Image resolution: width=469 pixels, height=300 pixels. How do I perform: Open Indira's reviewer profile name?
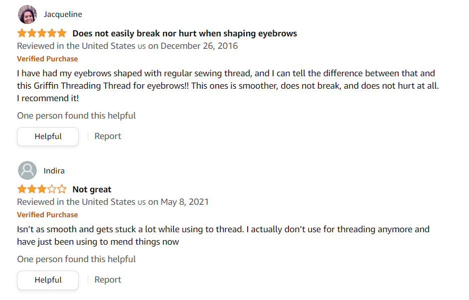(x=54, y=170)
